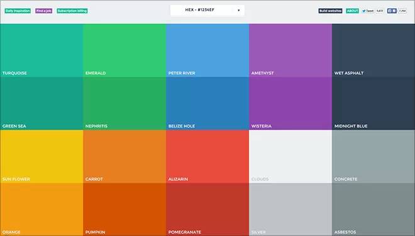The height and width of the screenshot is (236, 415).
Task: Pick the Amethyst purple swatch
Action: pyautogui.click(x=290, y=50)
